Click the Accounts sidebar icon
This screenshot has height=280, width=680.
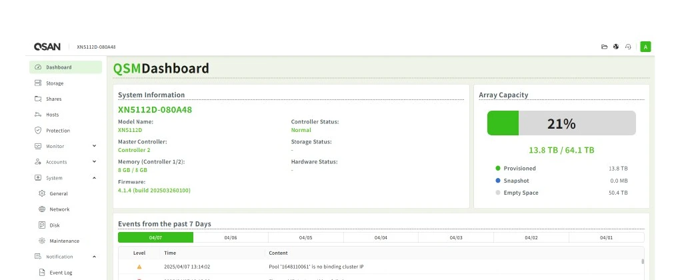pyautogui.click(x=38, y=162)
